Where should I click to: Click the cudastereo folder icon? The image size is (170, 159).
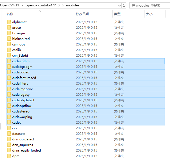(9, 111)
